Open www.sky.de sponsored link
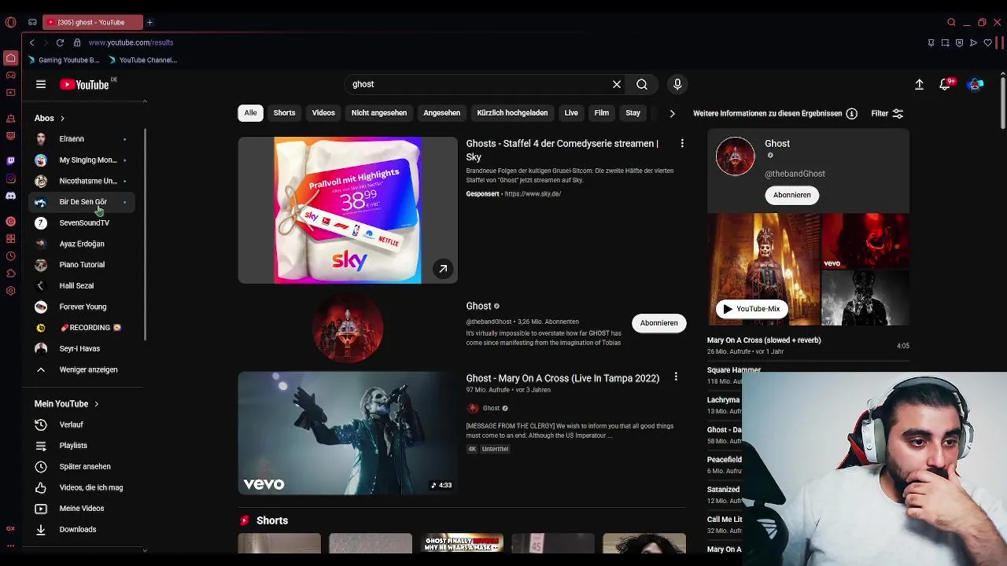1007x566 pixels. tap(533, 193)
